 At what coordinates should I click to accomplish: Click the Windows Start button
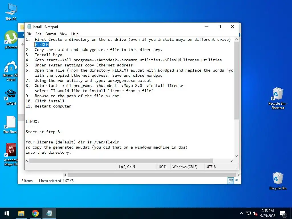coord(7,213)
